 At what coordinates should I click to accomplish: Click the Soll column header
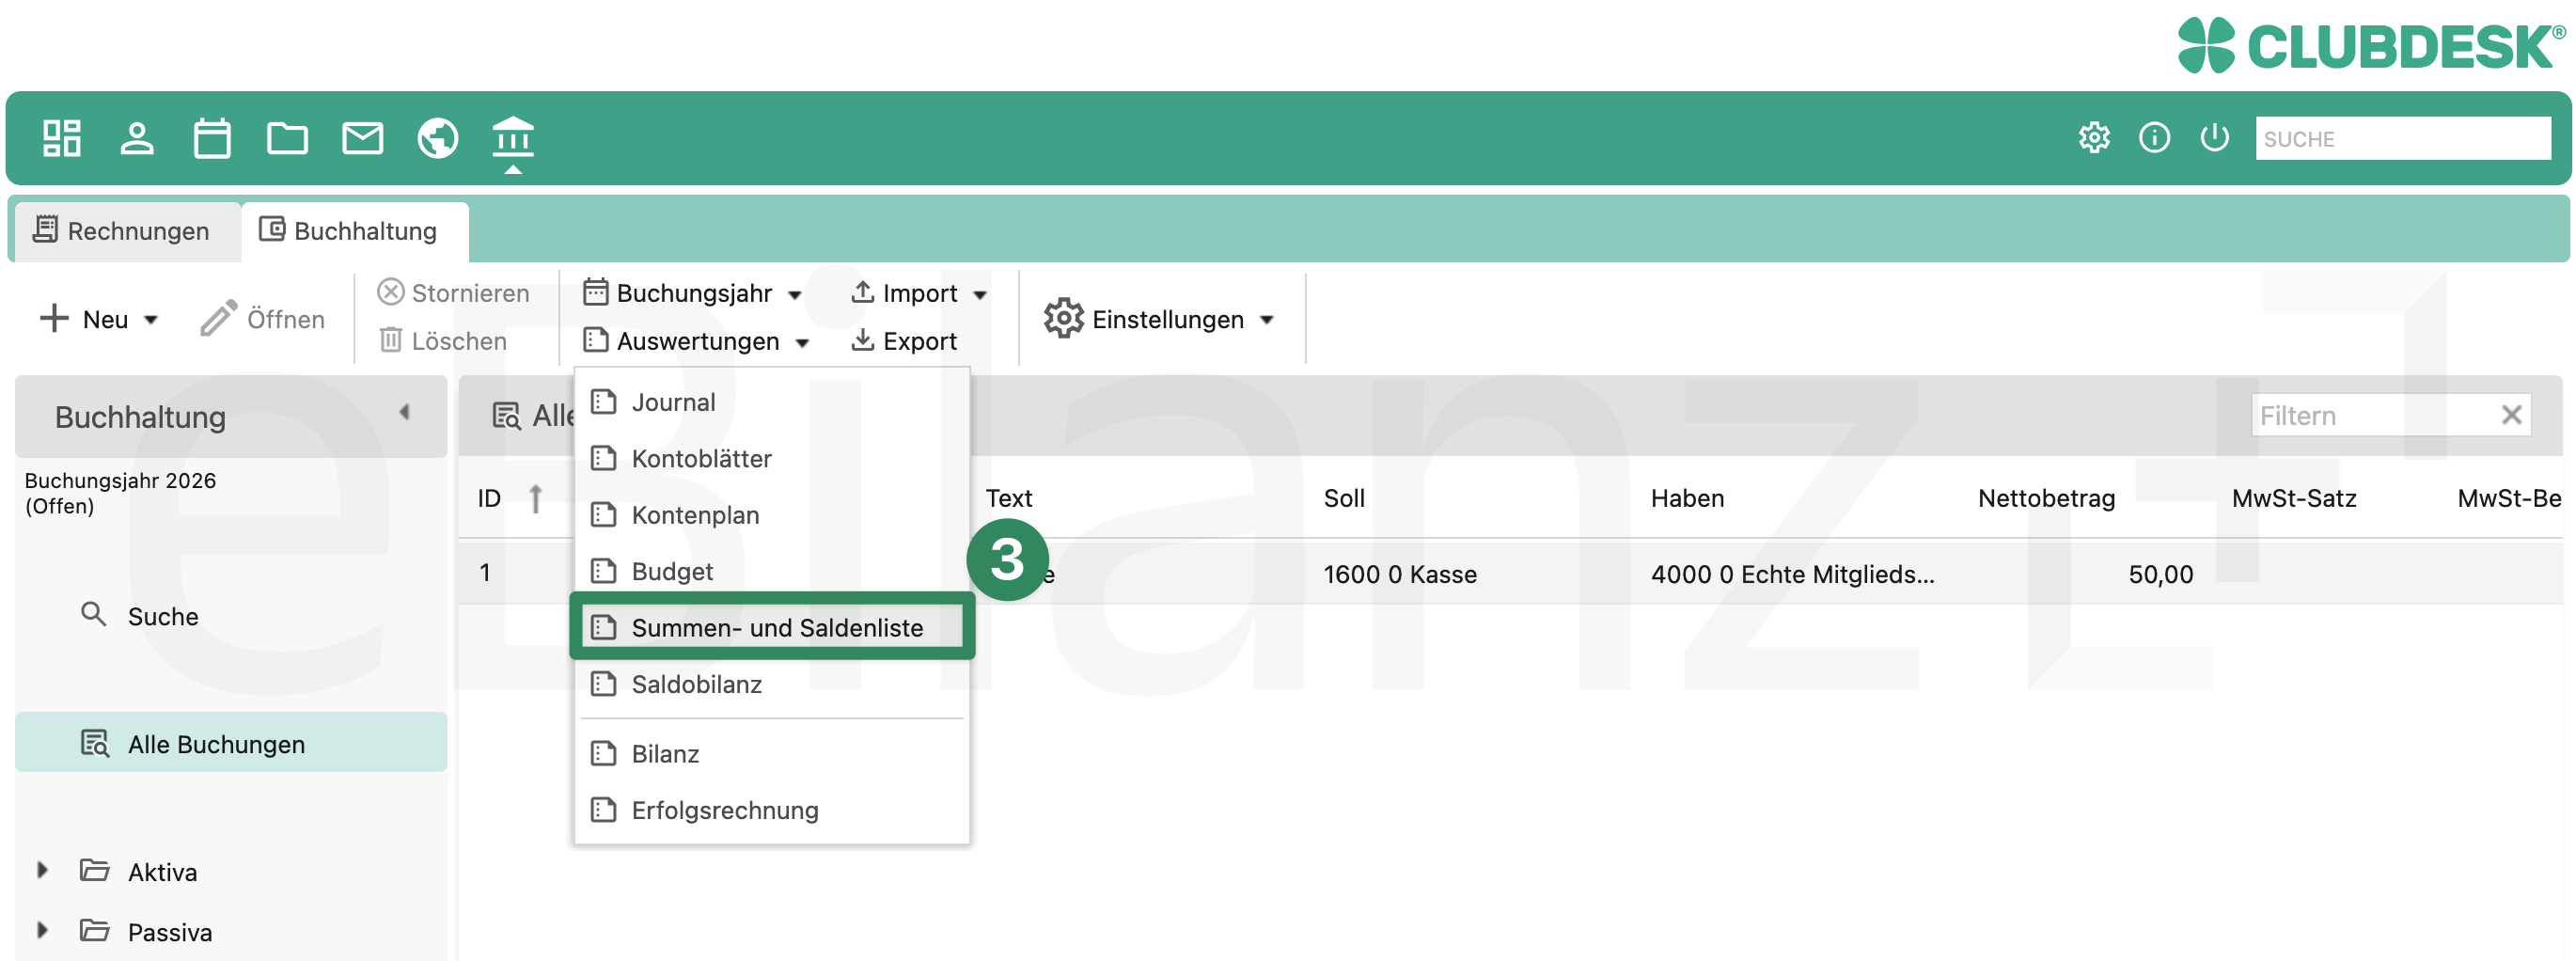coord(1343,498)
